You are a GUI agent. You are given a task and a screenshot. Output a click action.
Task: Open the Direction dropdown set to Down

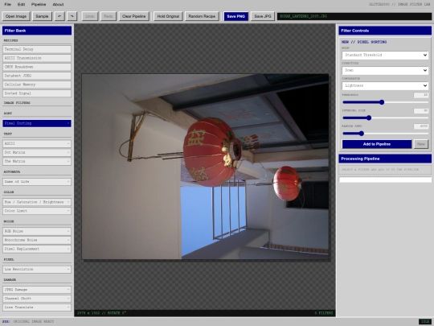[x=385, y=70]
